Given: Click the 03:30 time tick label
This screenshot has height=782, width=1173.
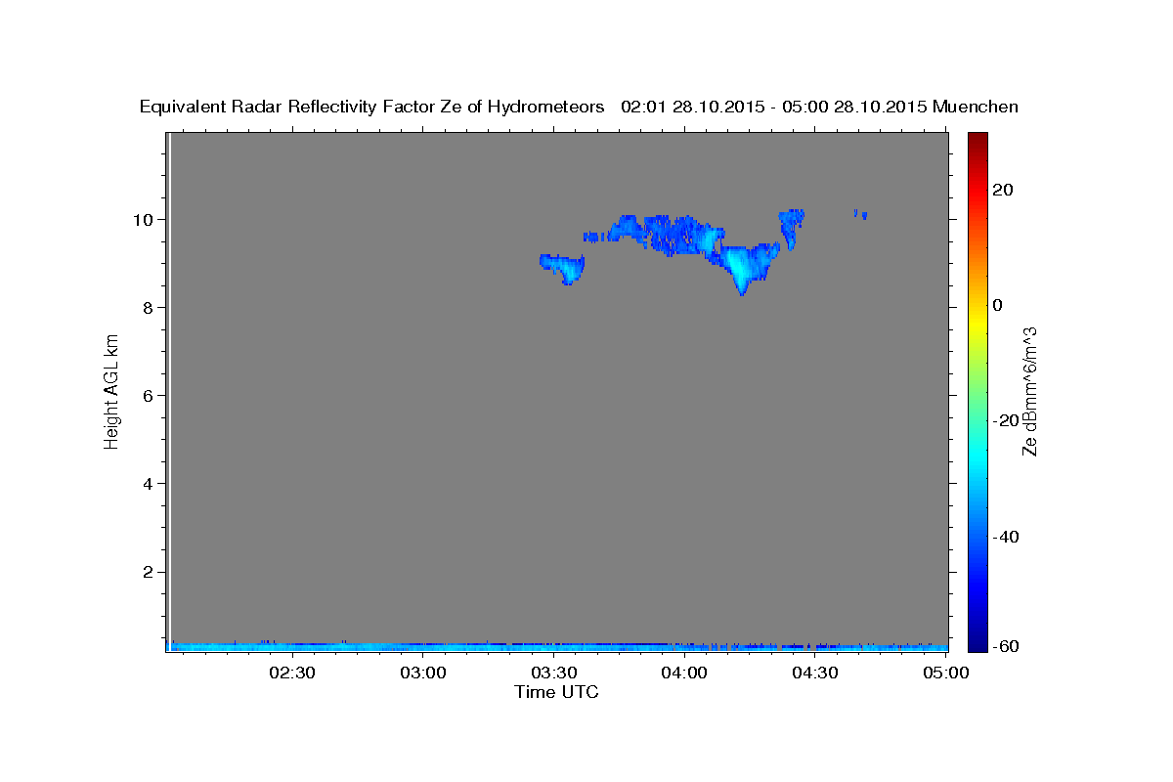Looking at the screenshot, I should (554, 673).
